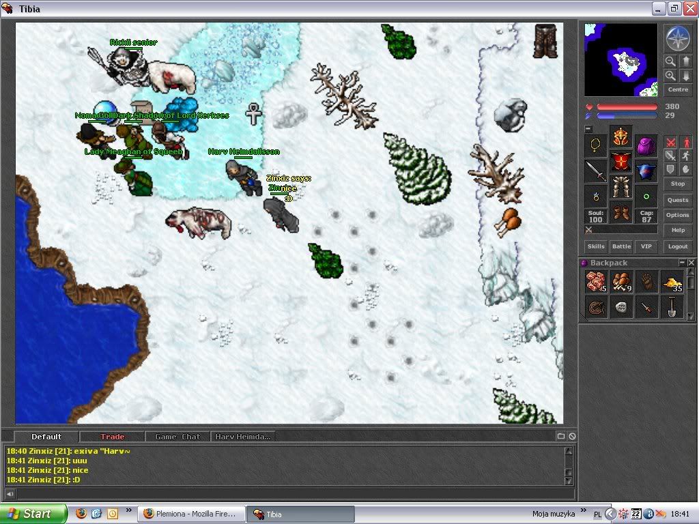This screenshot has height=524, width=699.
Task: Show the floor below on minimap
Action: point(685,76)
